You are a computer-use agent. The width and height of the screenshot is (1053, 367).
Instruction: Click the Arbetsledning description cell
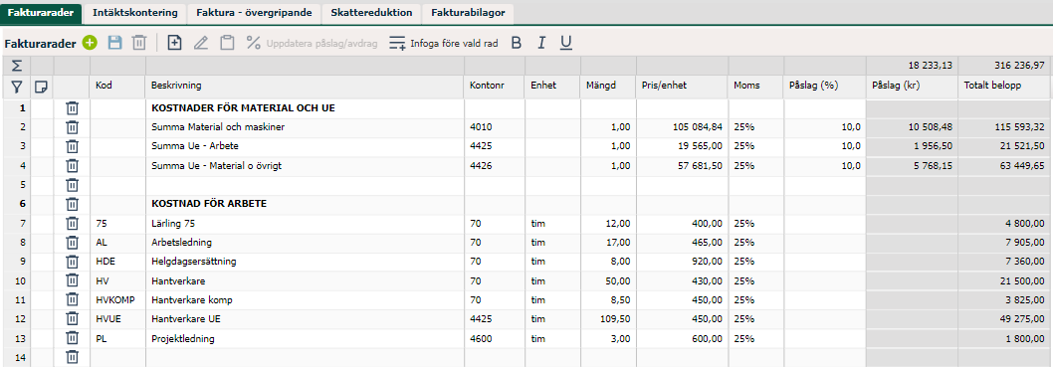pyautogui.click(x=305, y=243)
